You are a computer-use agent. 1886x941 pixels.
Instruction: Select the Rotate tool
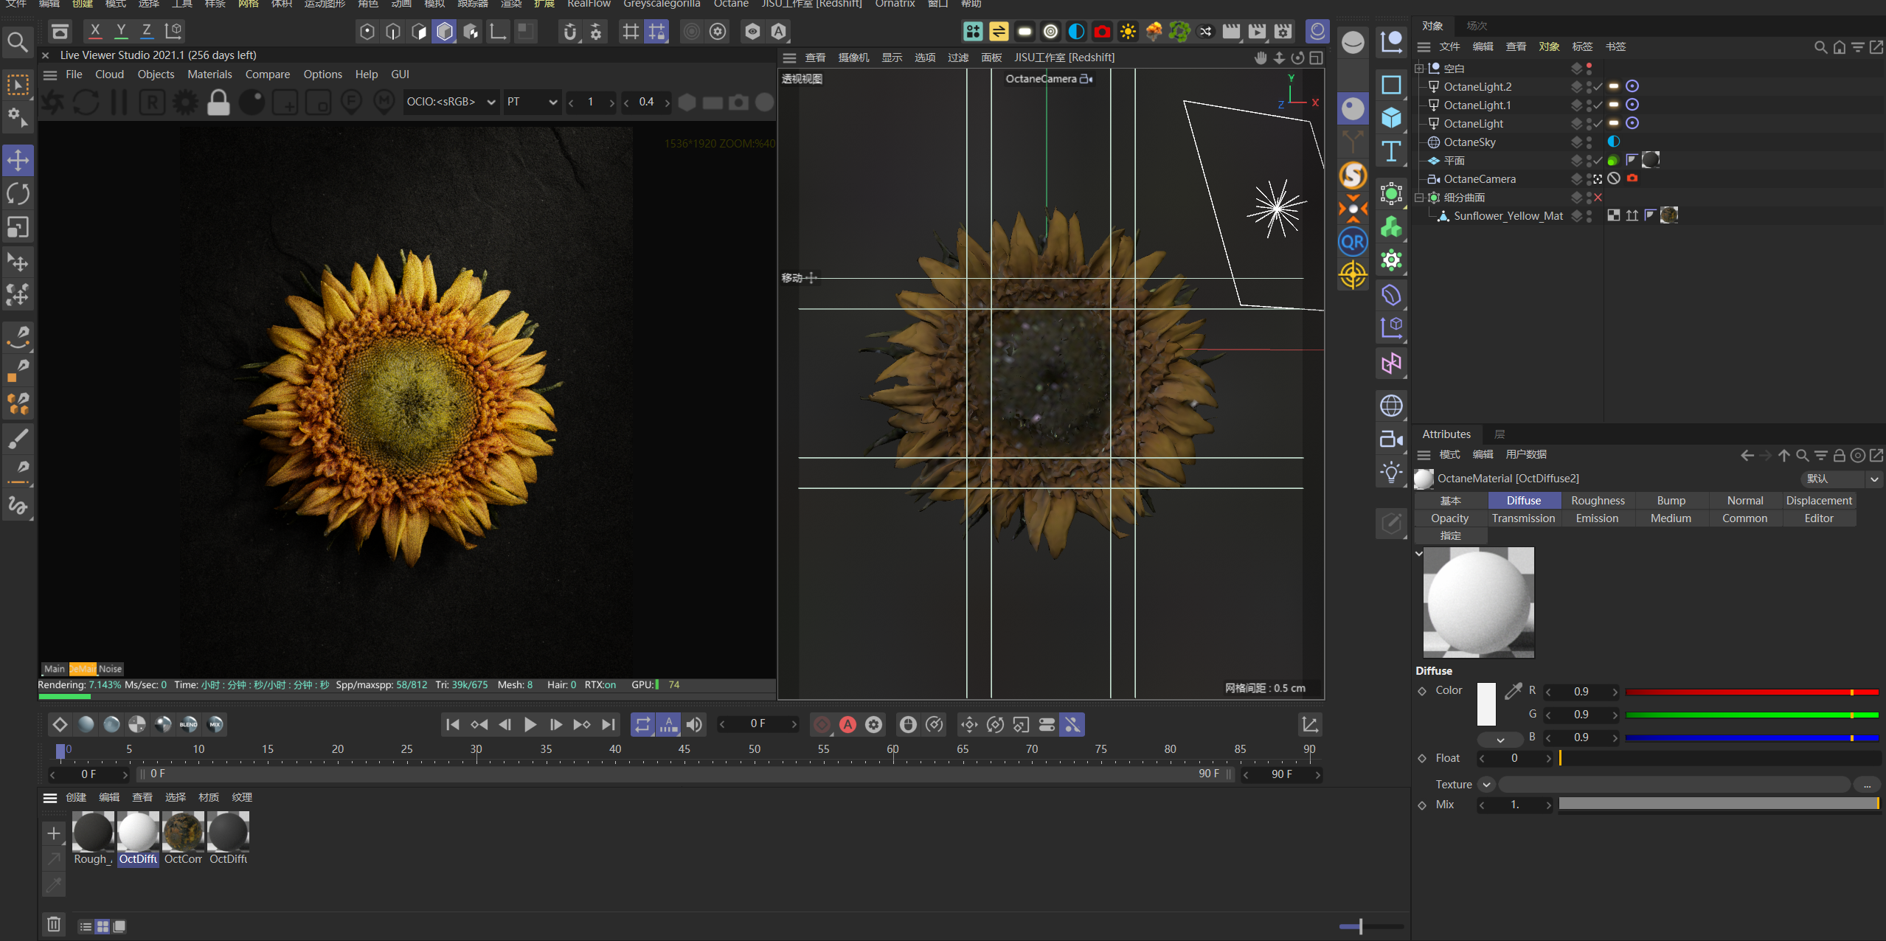pyautogui.click(x=18, y=193)
